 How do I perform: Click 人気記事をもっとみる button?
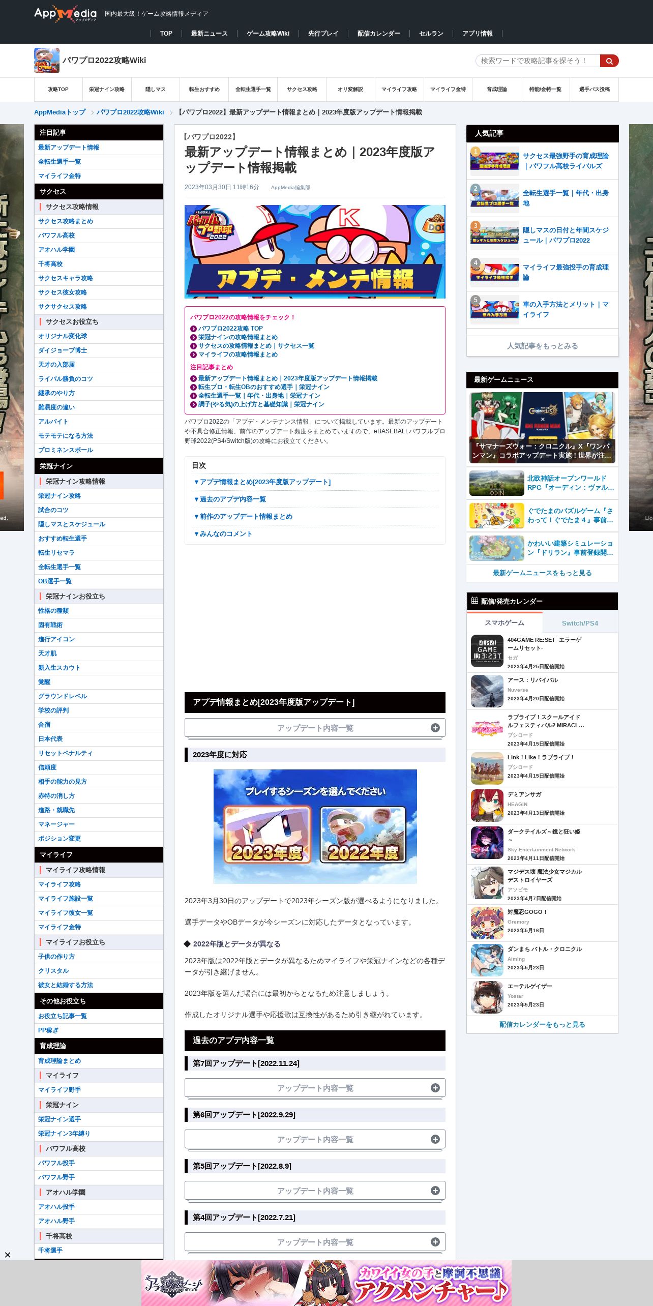tap(542, 346)
